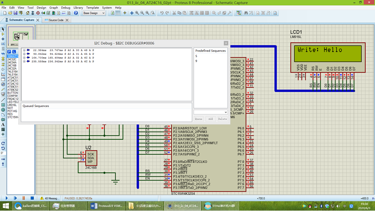Viewport: 375px width, 211px height.
Task: Open the Word Proteus8.9 VSM taskbar item
Action: pyautogui.click(x=106, y=206)
